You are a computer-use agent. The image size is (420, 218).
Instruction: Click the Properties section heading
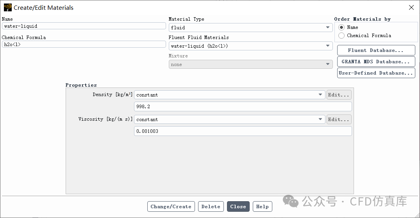81,85
